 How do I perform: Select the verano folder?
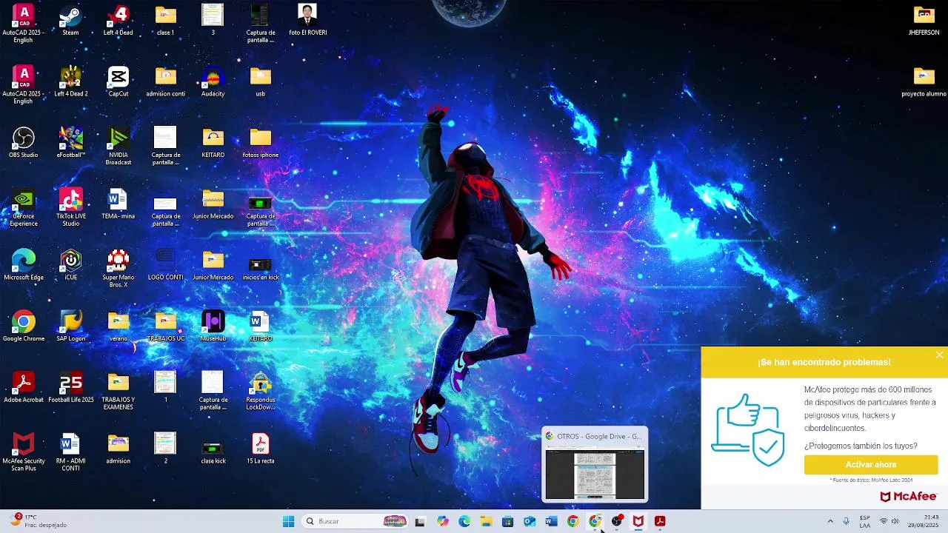click(118, 326)
